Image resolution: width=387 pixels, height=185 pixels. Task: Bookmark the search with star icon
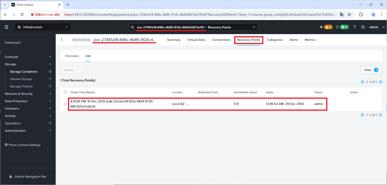[254, 27]
